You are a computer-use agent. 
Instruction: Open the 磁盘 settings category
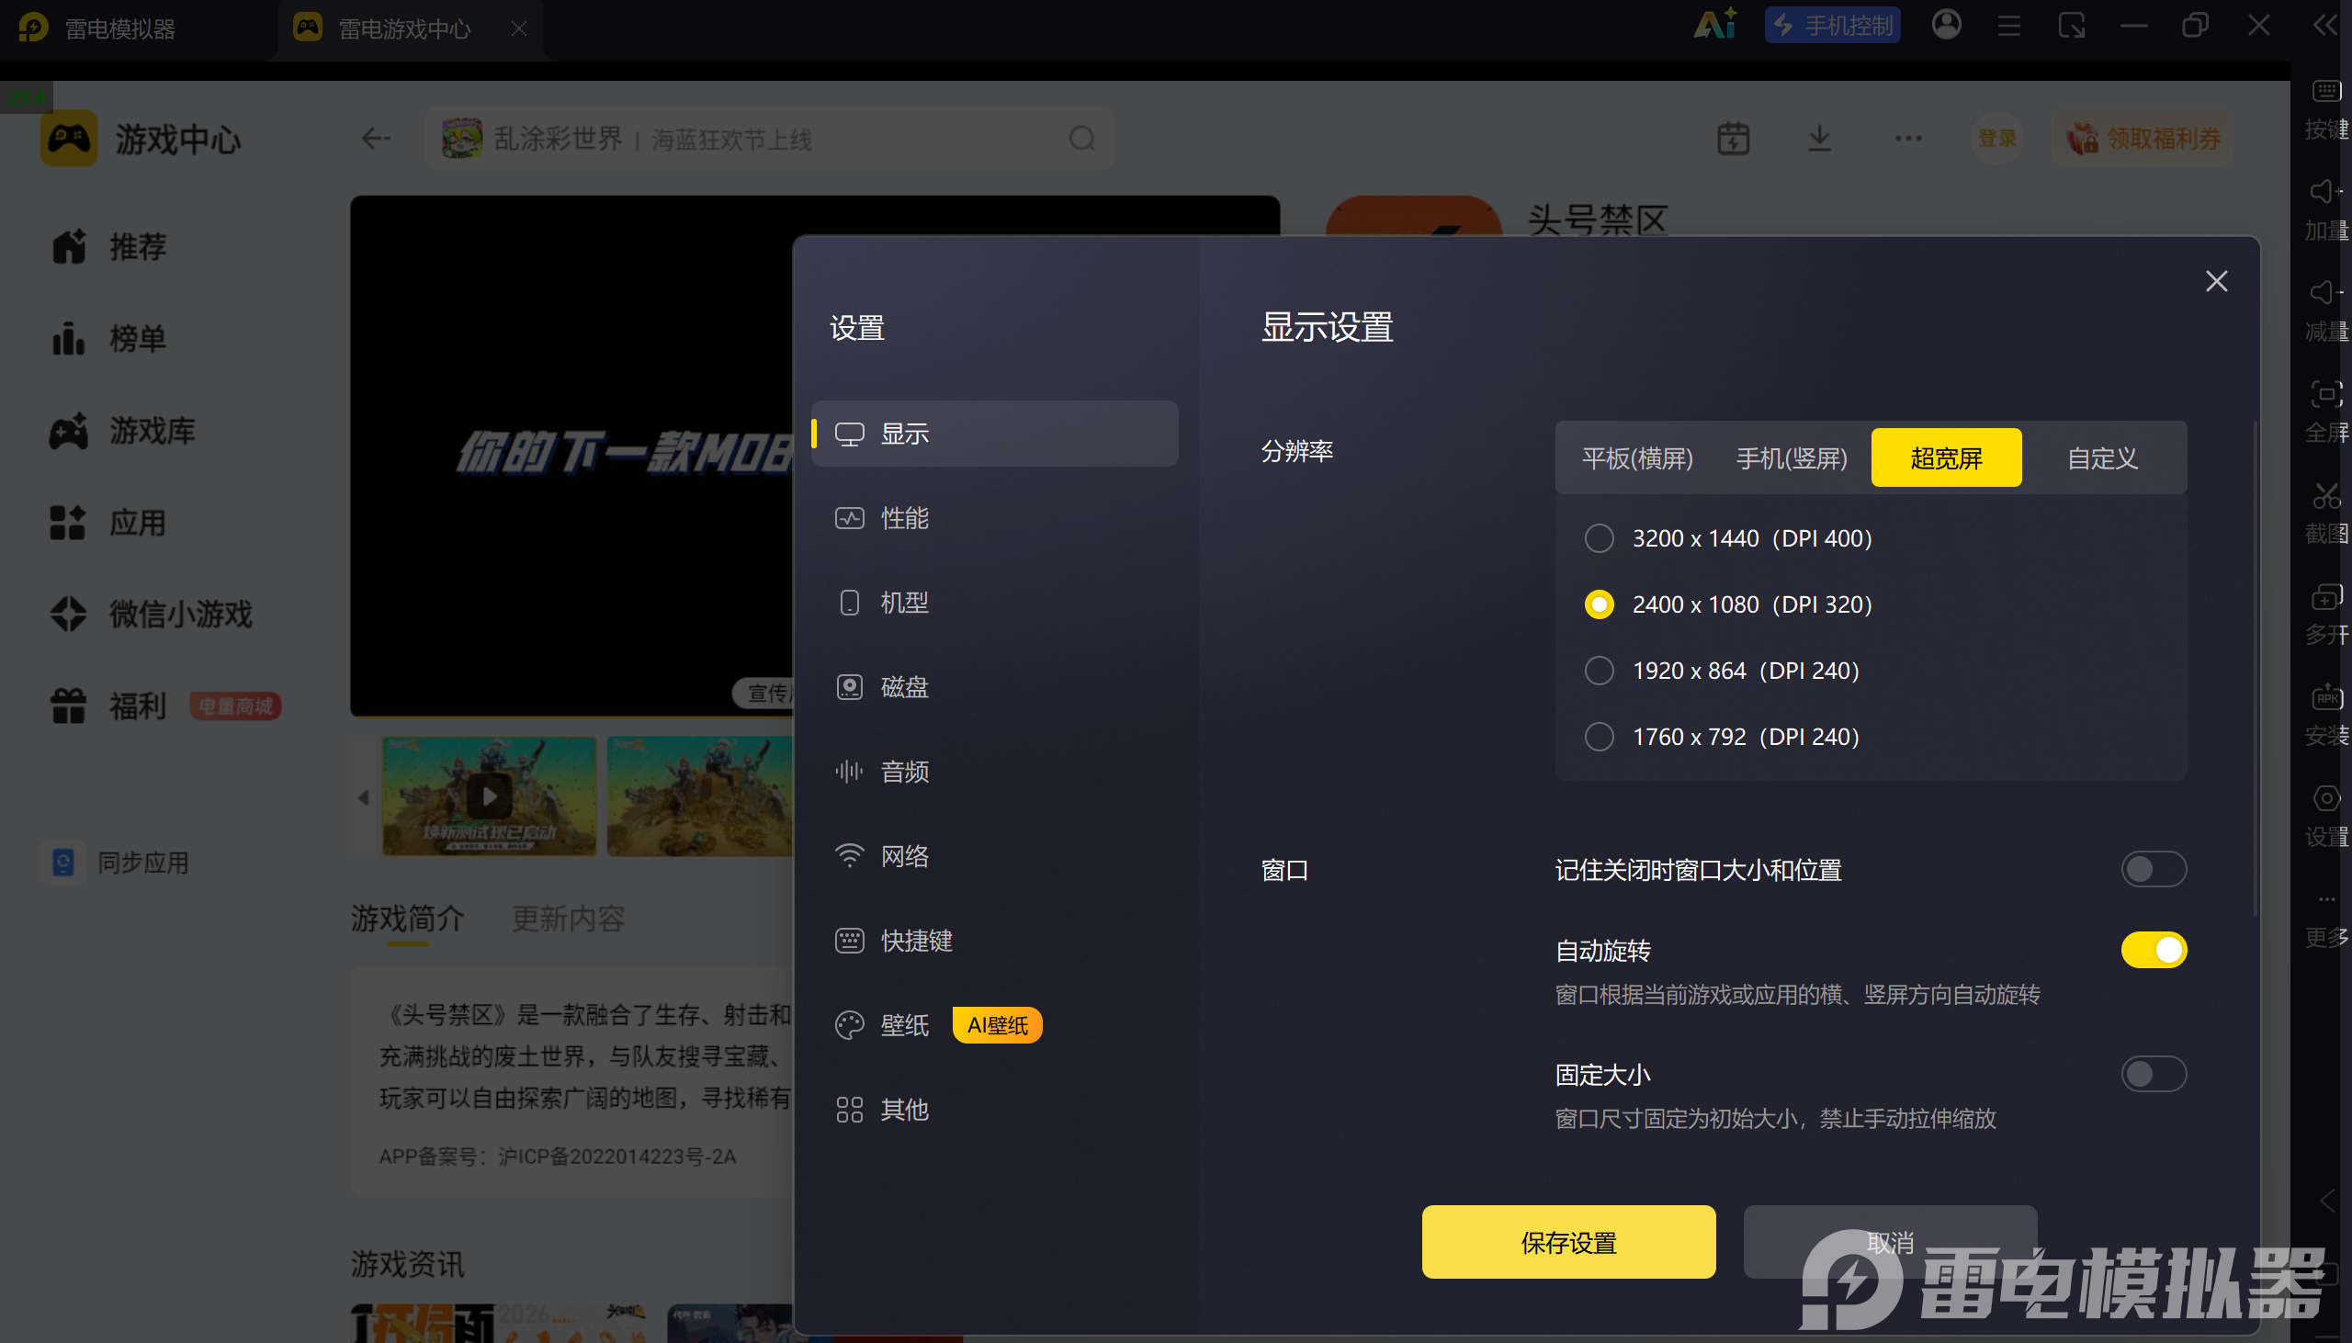(x=994, y=687)
